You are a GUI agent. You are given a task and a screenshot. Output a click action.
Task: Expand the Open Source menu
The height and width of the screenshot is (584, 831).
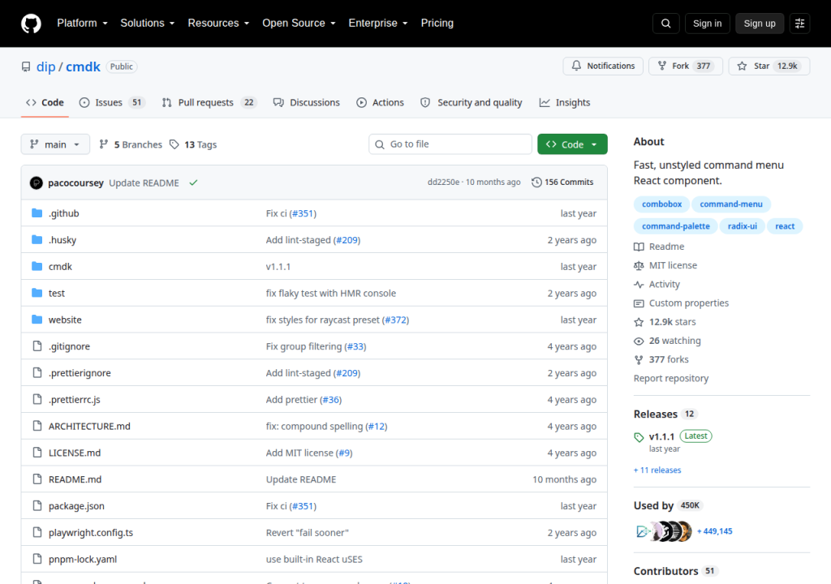tap(299, 24)
